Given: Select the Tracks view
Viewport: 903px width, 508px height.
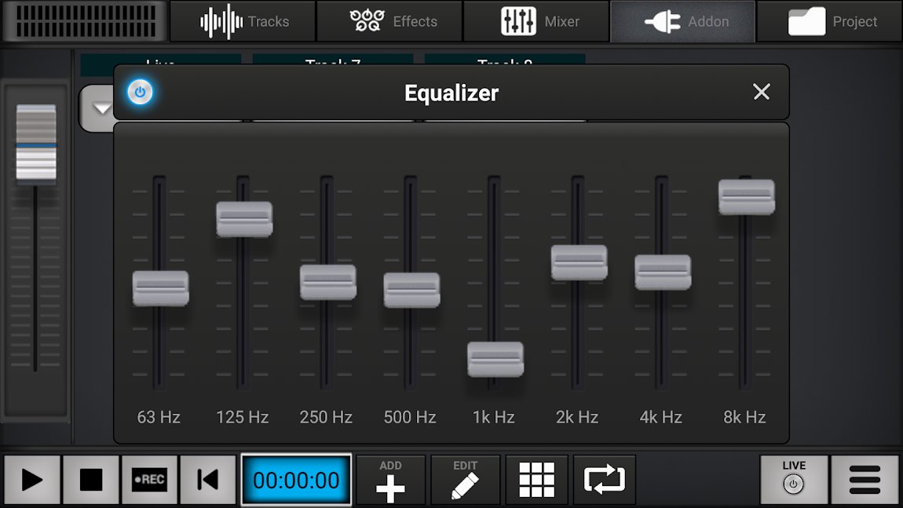Looking at the screenshot, I should [x=242, y=21].
